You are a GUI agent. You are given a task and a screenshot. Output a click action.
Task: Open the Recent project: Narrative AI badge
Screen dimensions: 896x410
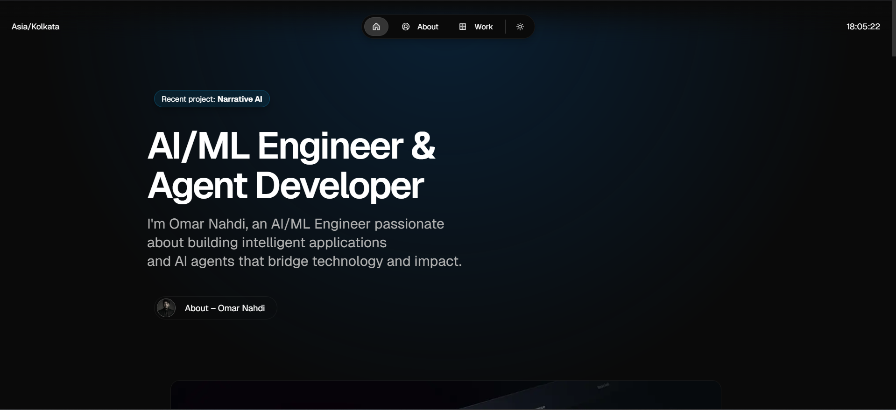(212, 99)
